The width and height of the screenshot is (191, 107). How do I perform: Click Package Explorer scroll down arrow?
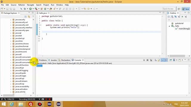33,93
